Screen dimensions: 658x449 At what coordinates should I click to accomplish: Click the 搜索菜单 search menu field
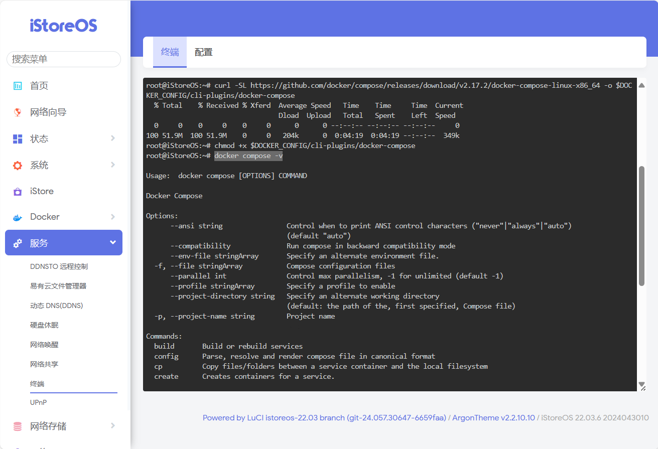click(64, 59)
